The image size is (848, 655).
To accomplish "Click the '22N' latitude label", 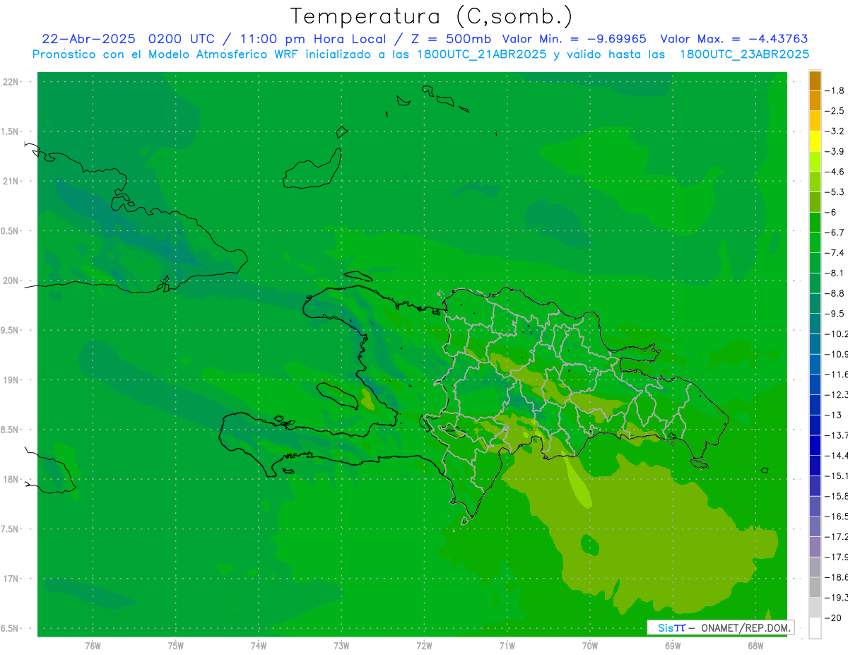I will 12,82.
